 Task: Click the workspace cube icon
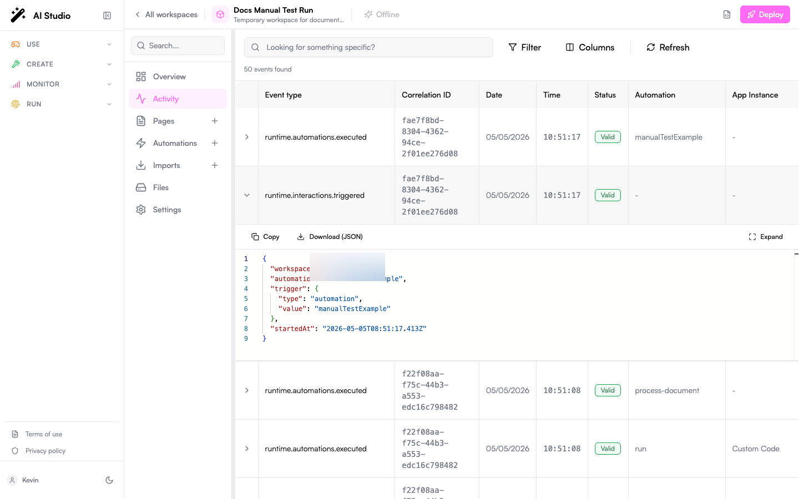click(220, 14)
